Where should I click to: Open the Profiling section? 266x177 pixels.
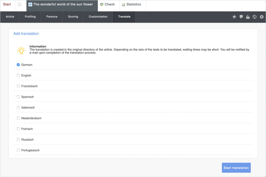[30, 17]
